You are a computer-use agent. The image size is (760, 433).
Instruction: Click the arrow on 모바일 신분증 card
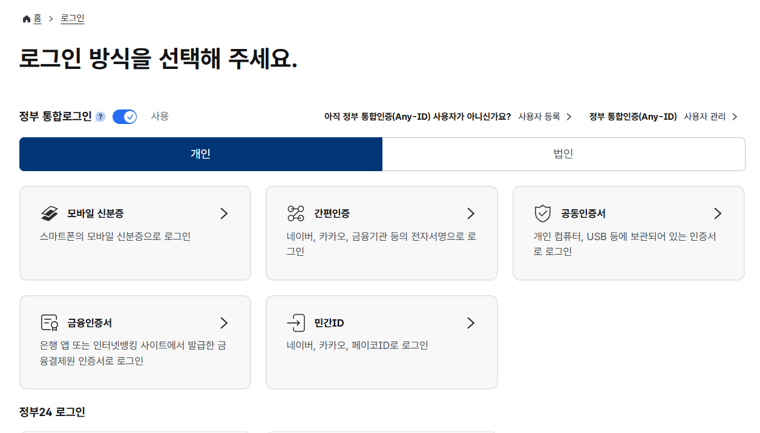(224, 213)
